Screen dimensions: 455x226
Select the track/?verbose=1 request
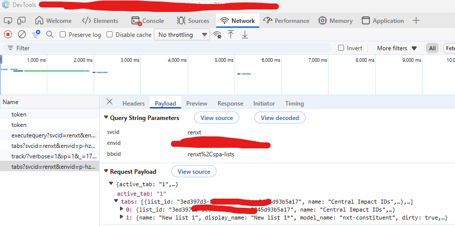click(x=50, y=156)
